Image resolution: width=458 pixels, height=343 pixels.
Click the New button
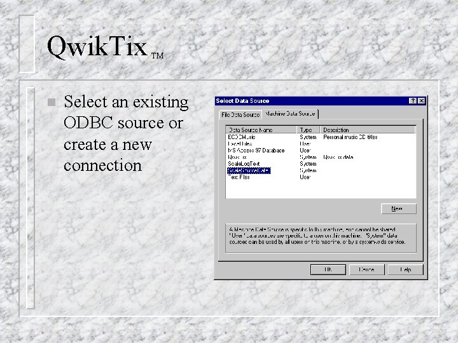[x=399, y=208]
